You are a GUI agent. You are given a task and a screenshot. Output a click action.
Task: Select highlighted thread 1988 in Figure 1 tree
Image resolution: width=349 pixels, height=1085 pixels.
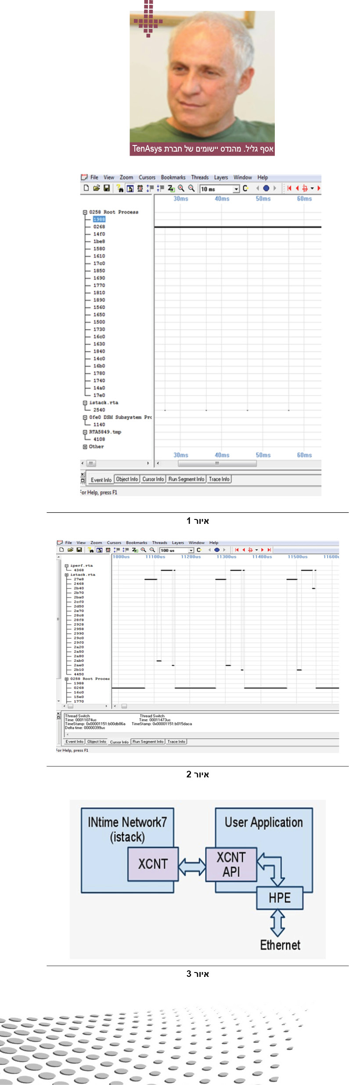[x=99, y=219]
